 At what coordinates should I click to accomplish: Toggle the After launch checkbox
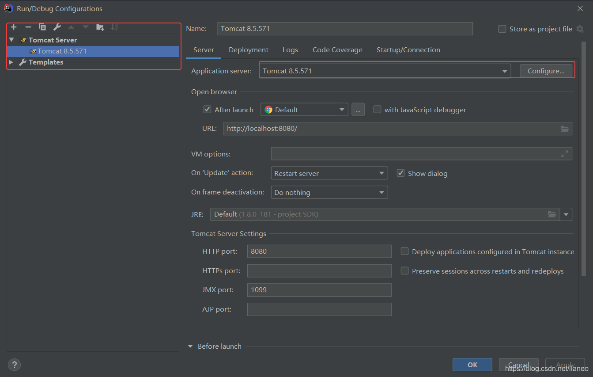click(x=207, y=109)
